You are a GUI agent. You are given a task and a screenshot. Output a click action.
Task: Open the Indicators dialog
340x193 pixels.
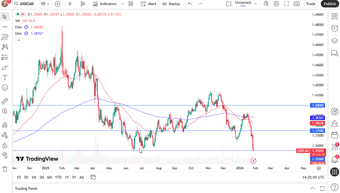tap(105, 4)
